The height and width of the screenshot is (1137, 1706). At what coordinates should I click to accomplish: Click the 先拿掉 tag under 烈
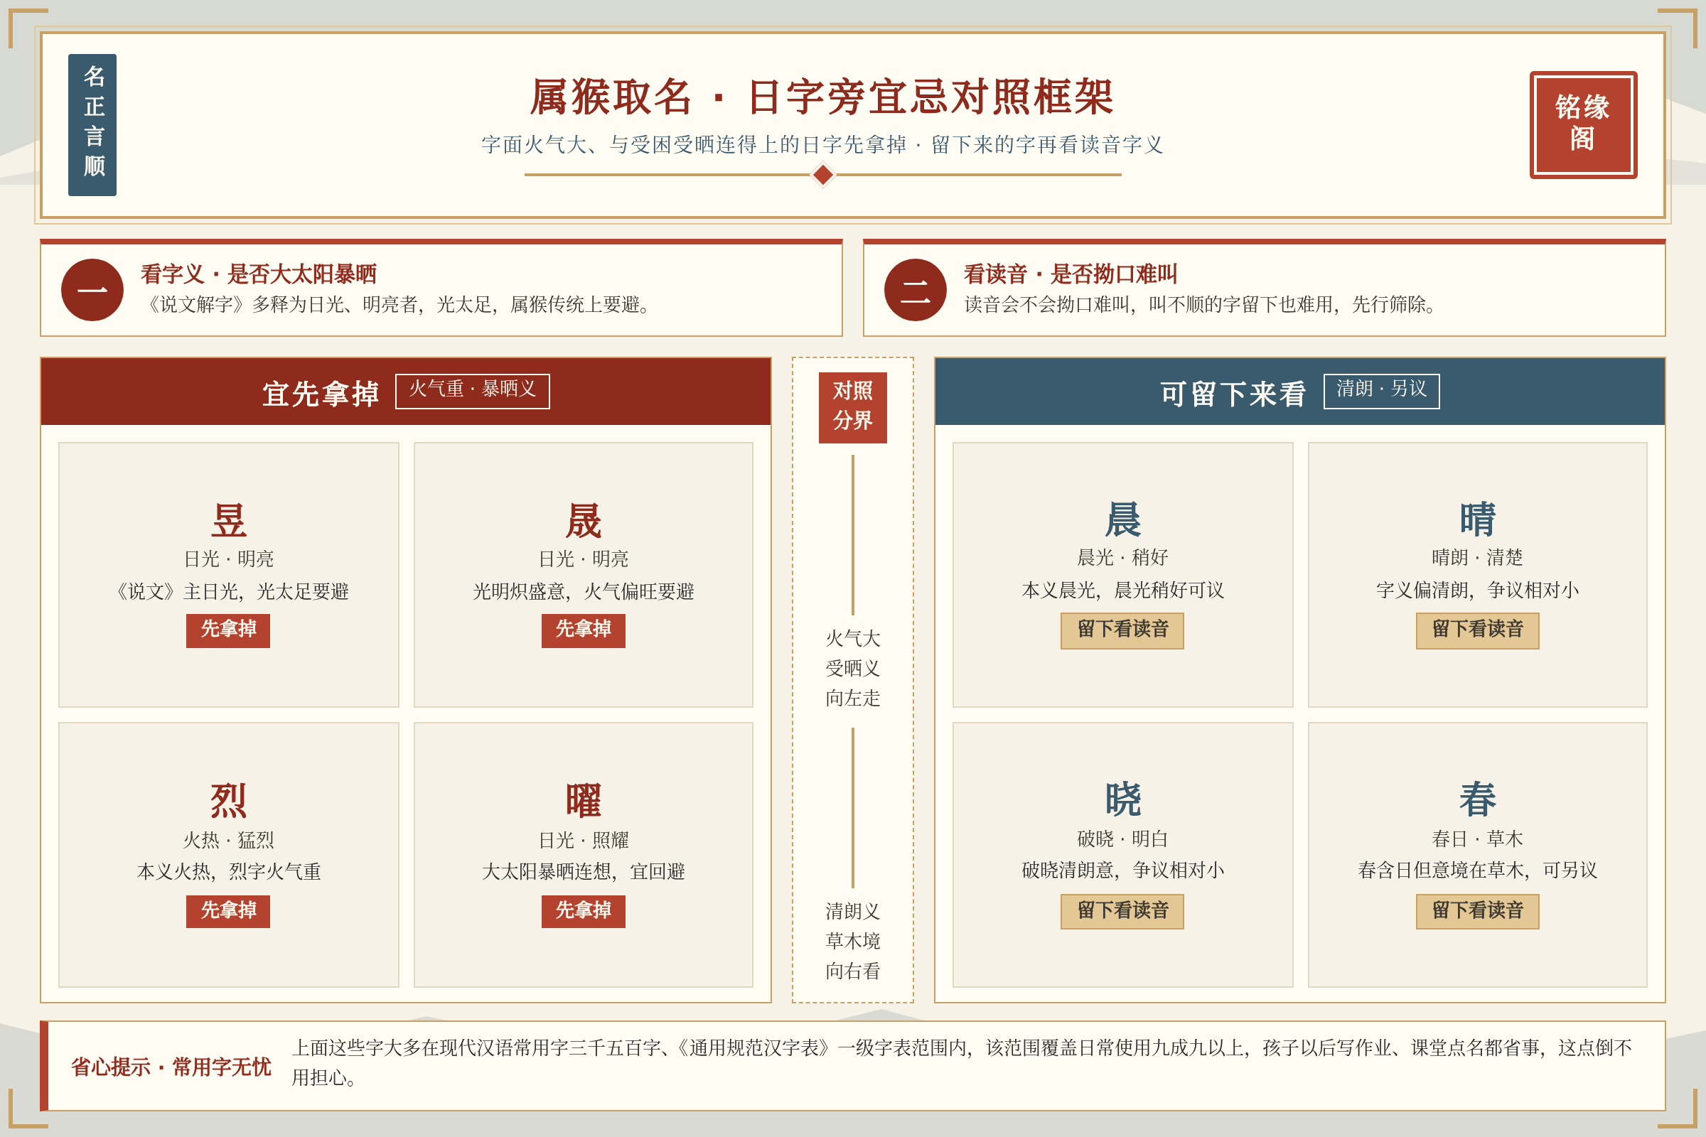(227, 911)
